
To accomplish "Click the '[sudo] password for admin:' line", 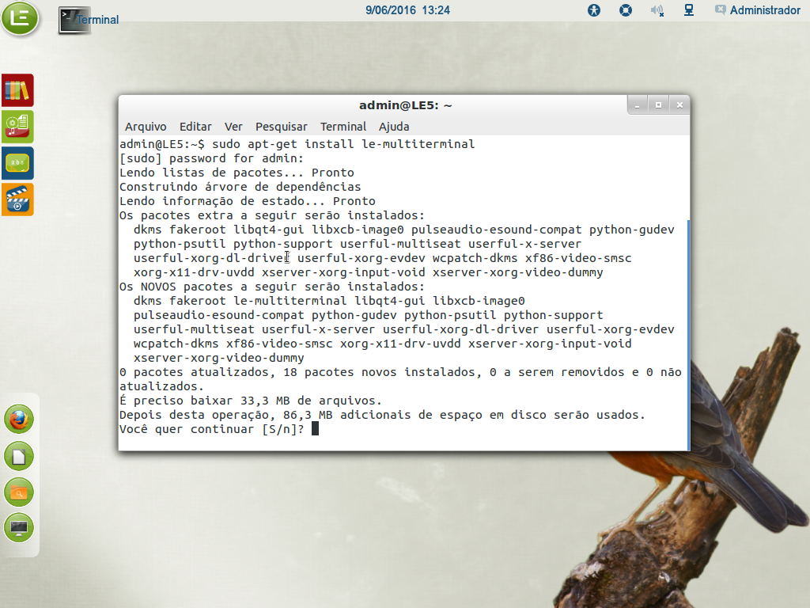I will point(212,158).
